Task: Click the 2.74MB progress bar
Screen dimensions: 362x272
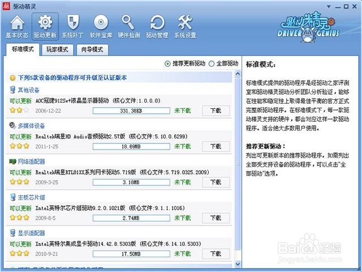Action: [131, 218]
